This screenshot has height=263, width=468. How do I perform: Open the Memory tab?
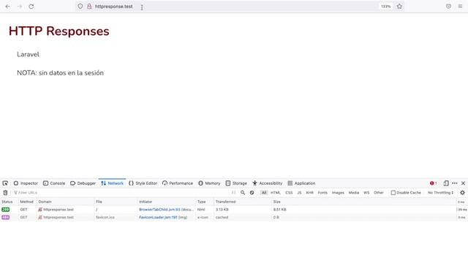209,183
